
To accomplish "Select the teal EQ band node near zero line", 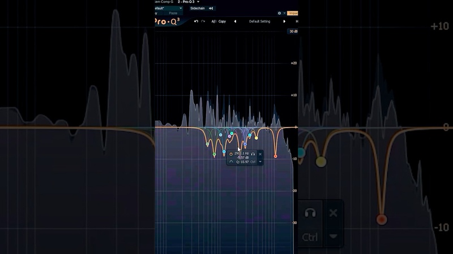I will pos(232,133).
